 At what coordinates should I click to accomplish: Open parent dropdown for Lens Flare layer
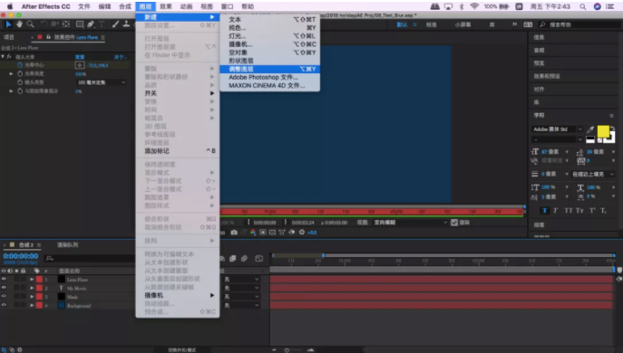tap(241, 279)
